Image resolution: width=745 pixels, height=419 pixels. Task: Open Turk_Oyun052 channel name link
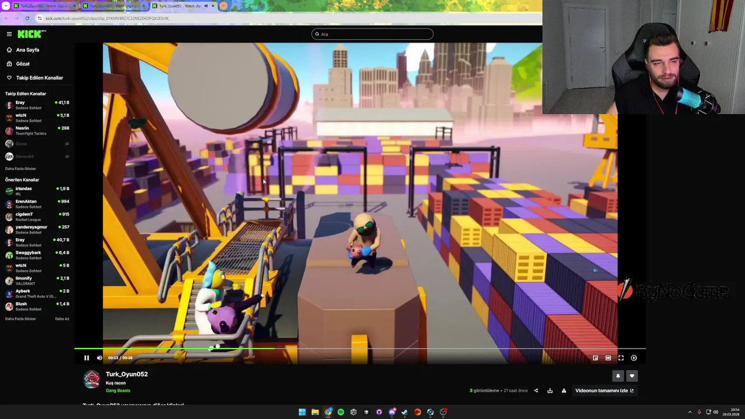point(127,374)
